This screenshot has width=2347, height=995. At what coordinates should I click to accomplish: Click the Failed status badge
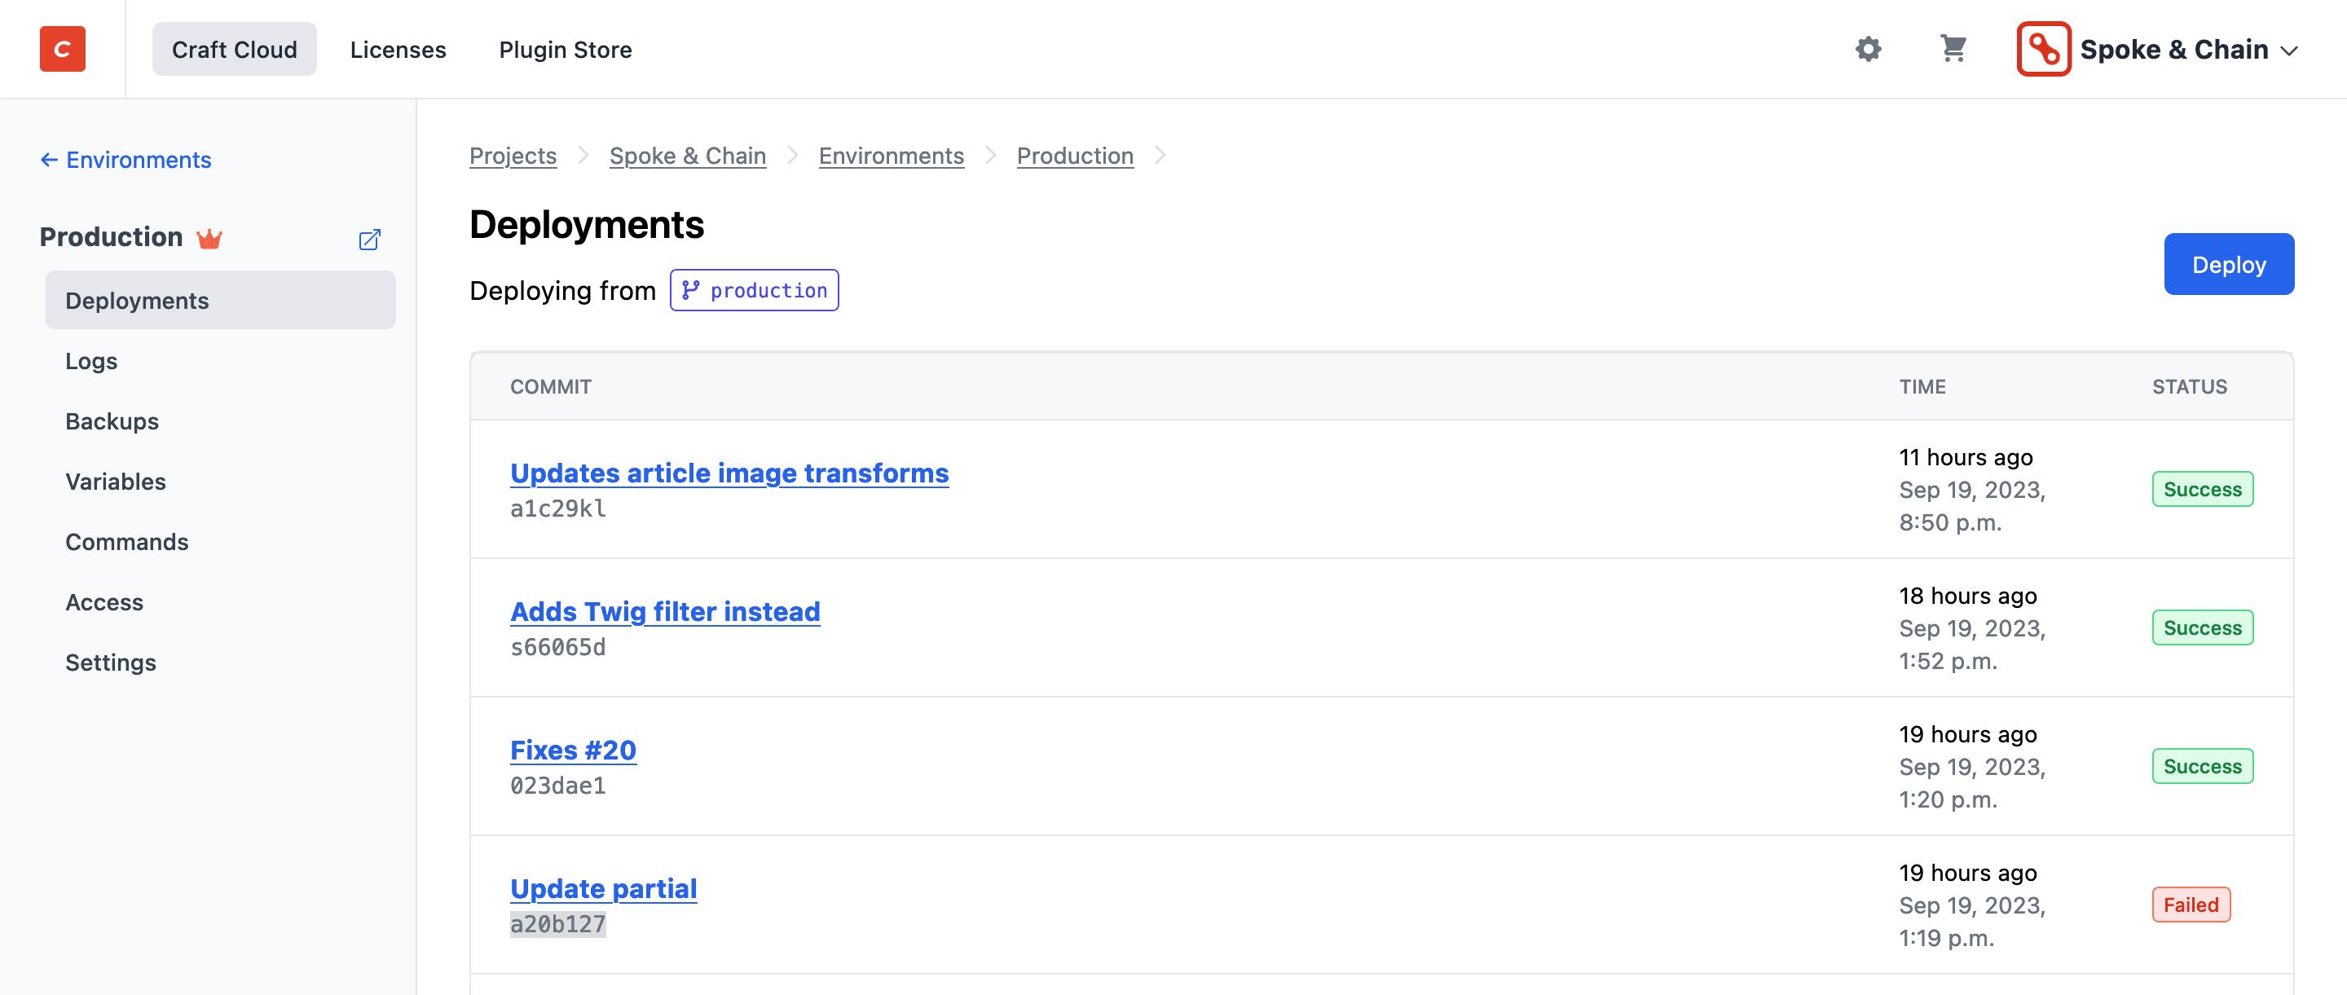2191,905
